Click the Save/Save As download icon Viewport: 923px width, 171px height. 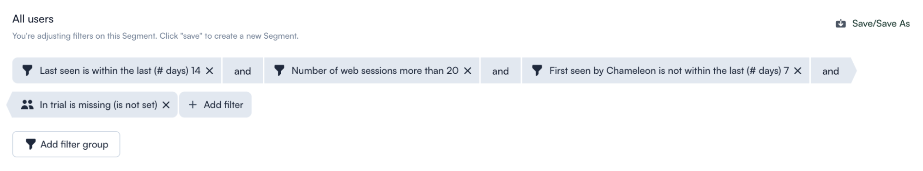pyautogui.click(x=840, y=24)
